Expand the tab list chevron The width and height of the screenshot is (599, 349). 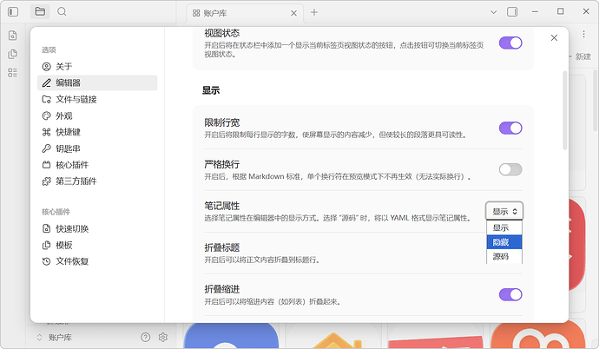pos(493,11)
